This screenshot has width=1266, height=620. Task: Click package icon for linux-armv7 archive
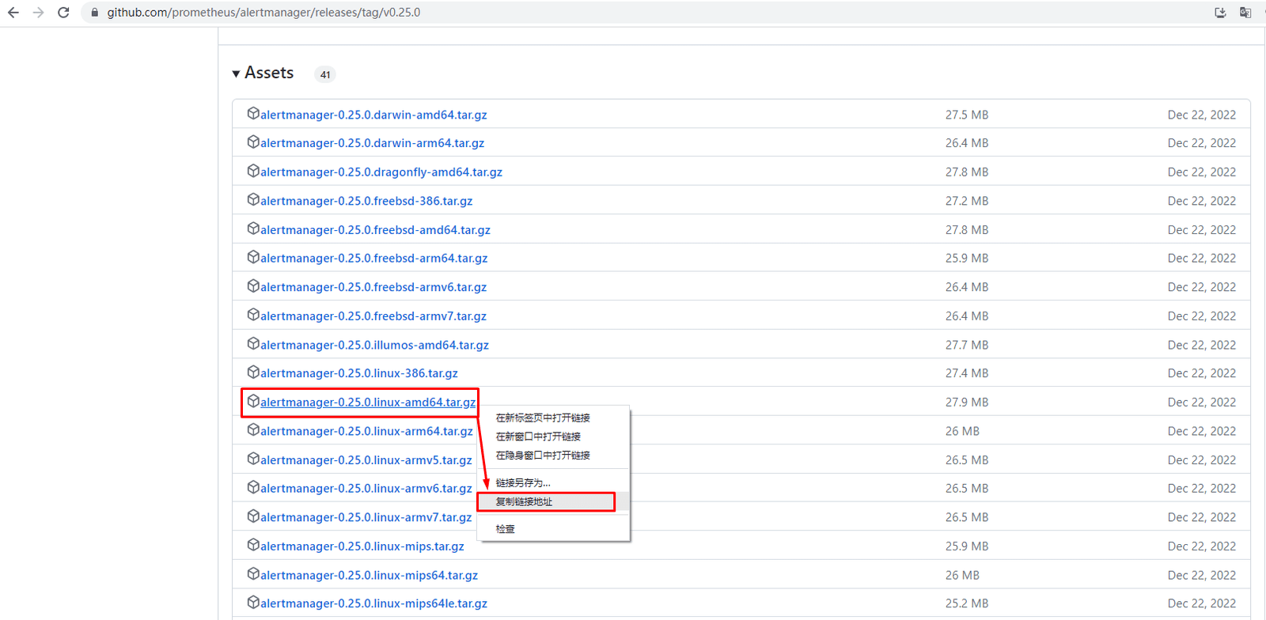point(253,516)
